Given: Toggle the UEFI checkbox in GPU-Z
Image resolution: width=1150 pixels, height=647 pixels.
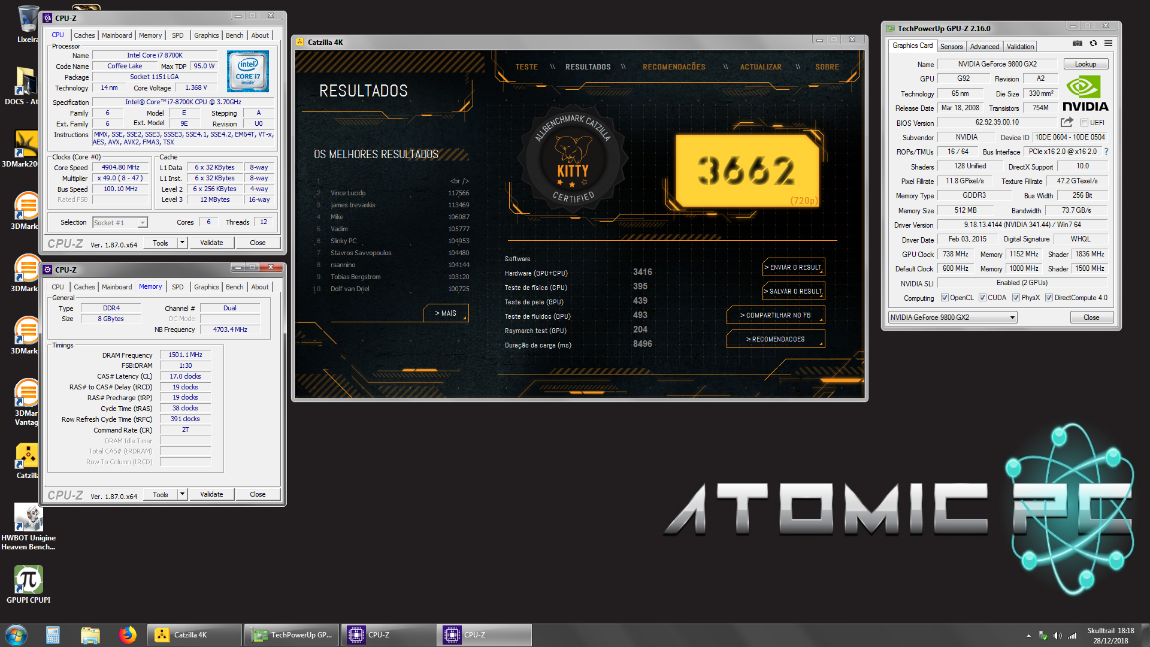Looking at the screenshot, I should (1084, 123).
